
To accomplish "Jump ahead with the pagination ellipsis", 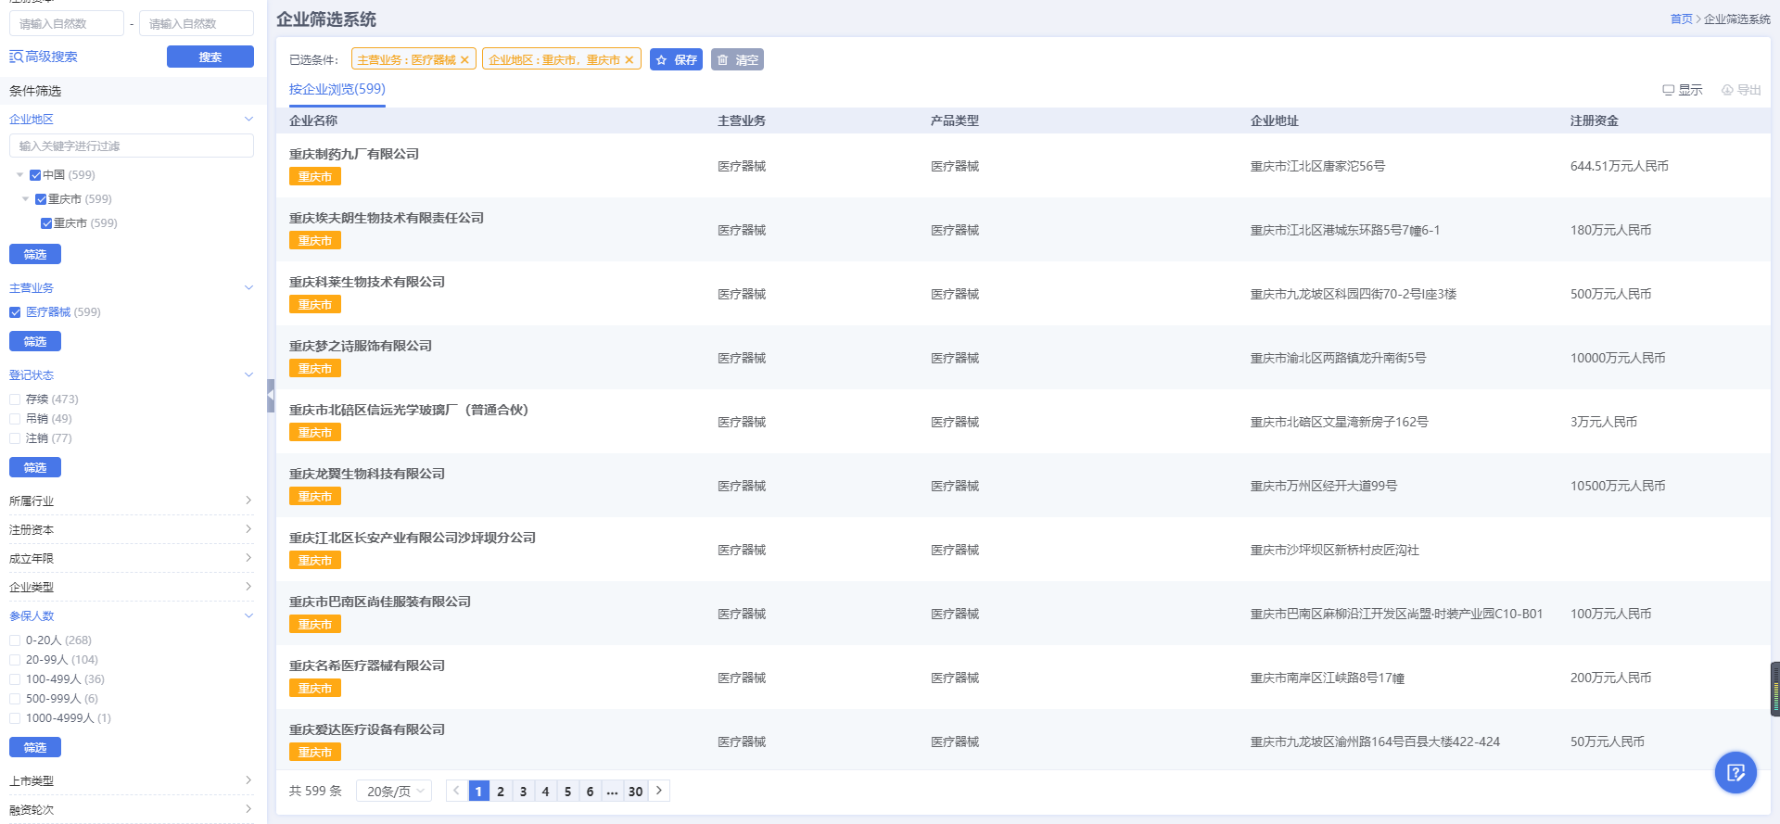I will pos(613,791).
